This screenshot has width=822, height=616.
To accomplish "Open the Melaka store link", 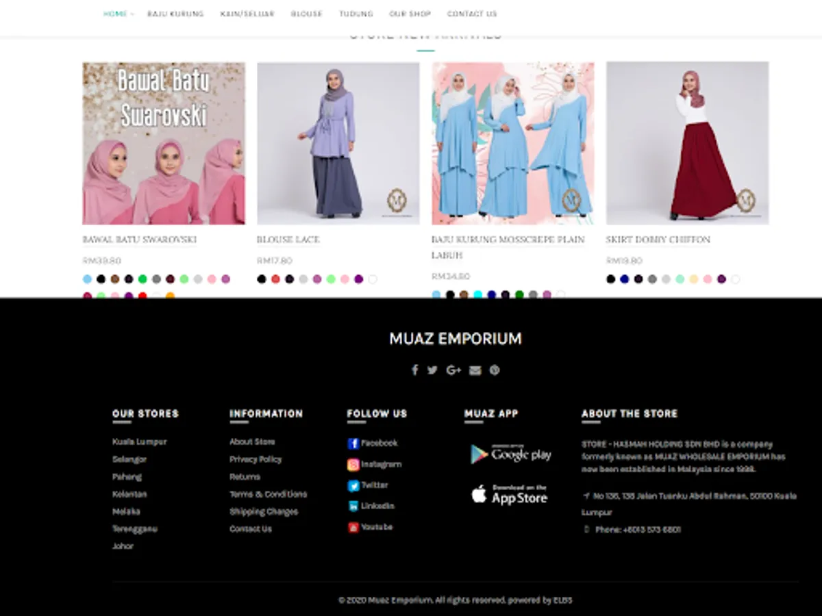I will tap(126, 511).
